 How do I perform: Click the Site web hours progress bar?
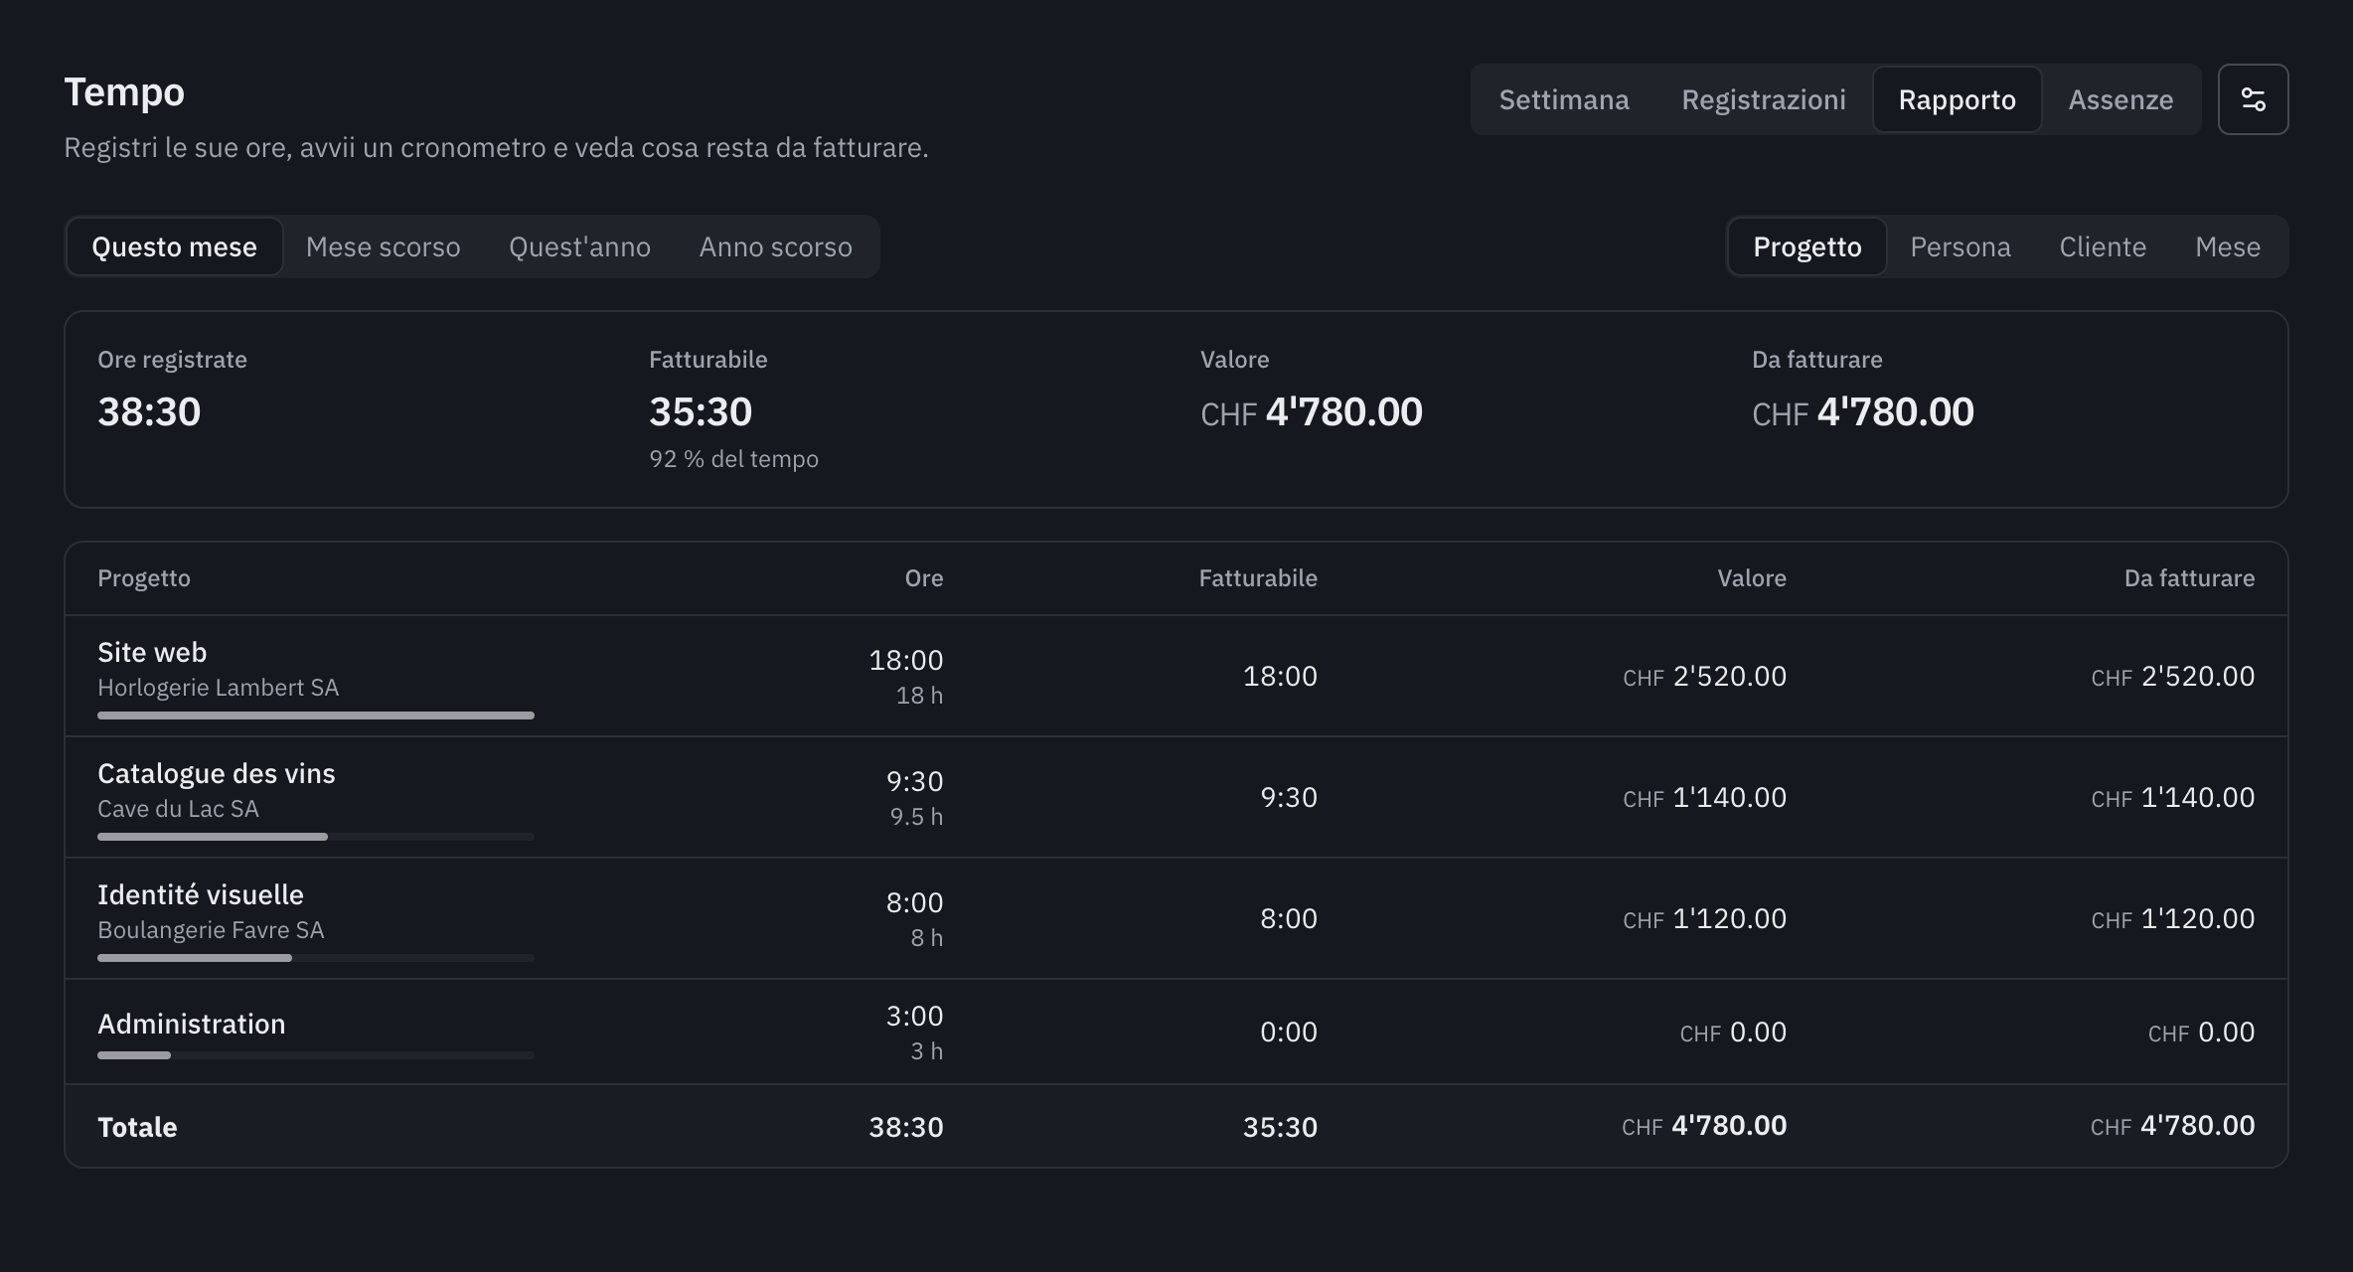[316, 715]
